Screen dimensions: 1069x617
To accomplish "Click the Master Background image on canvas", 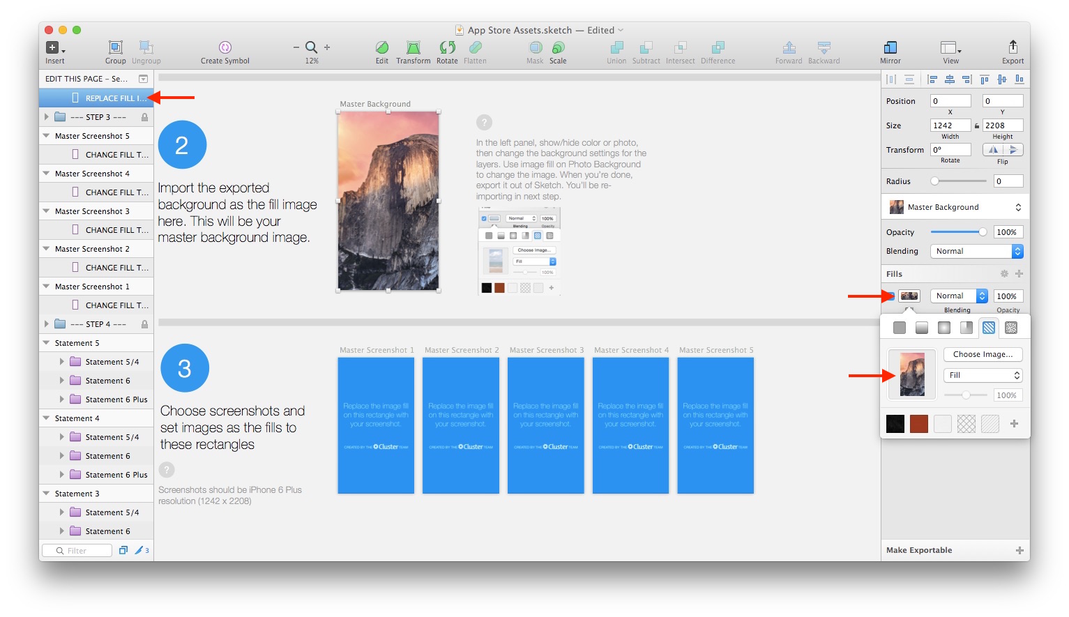I will (388, 201).
